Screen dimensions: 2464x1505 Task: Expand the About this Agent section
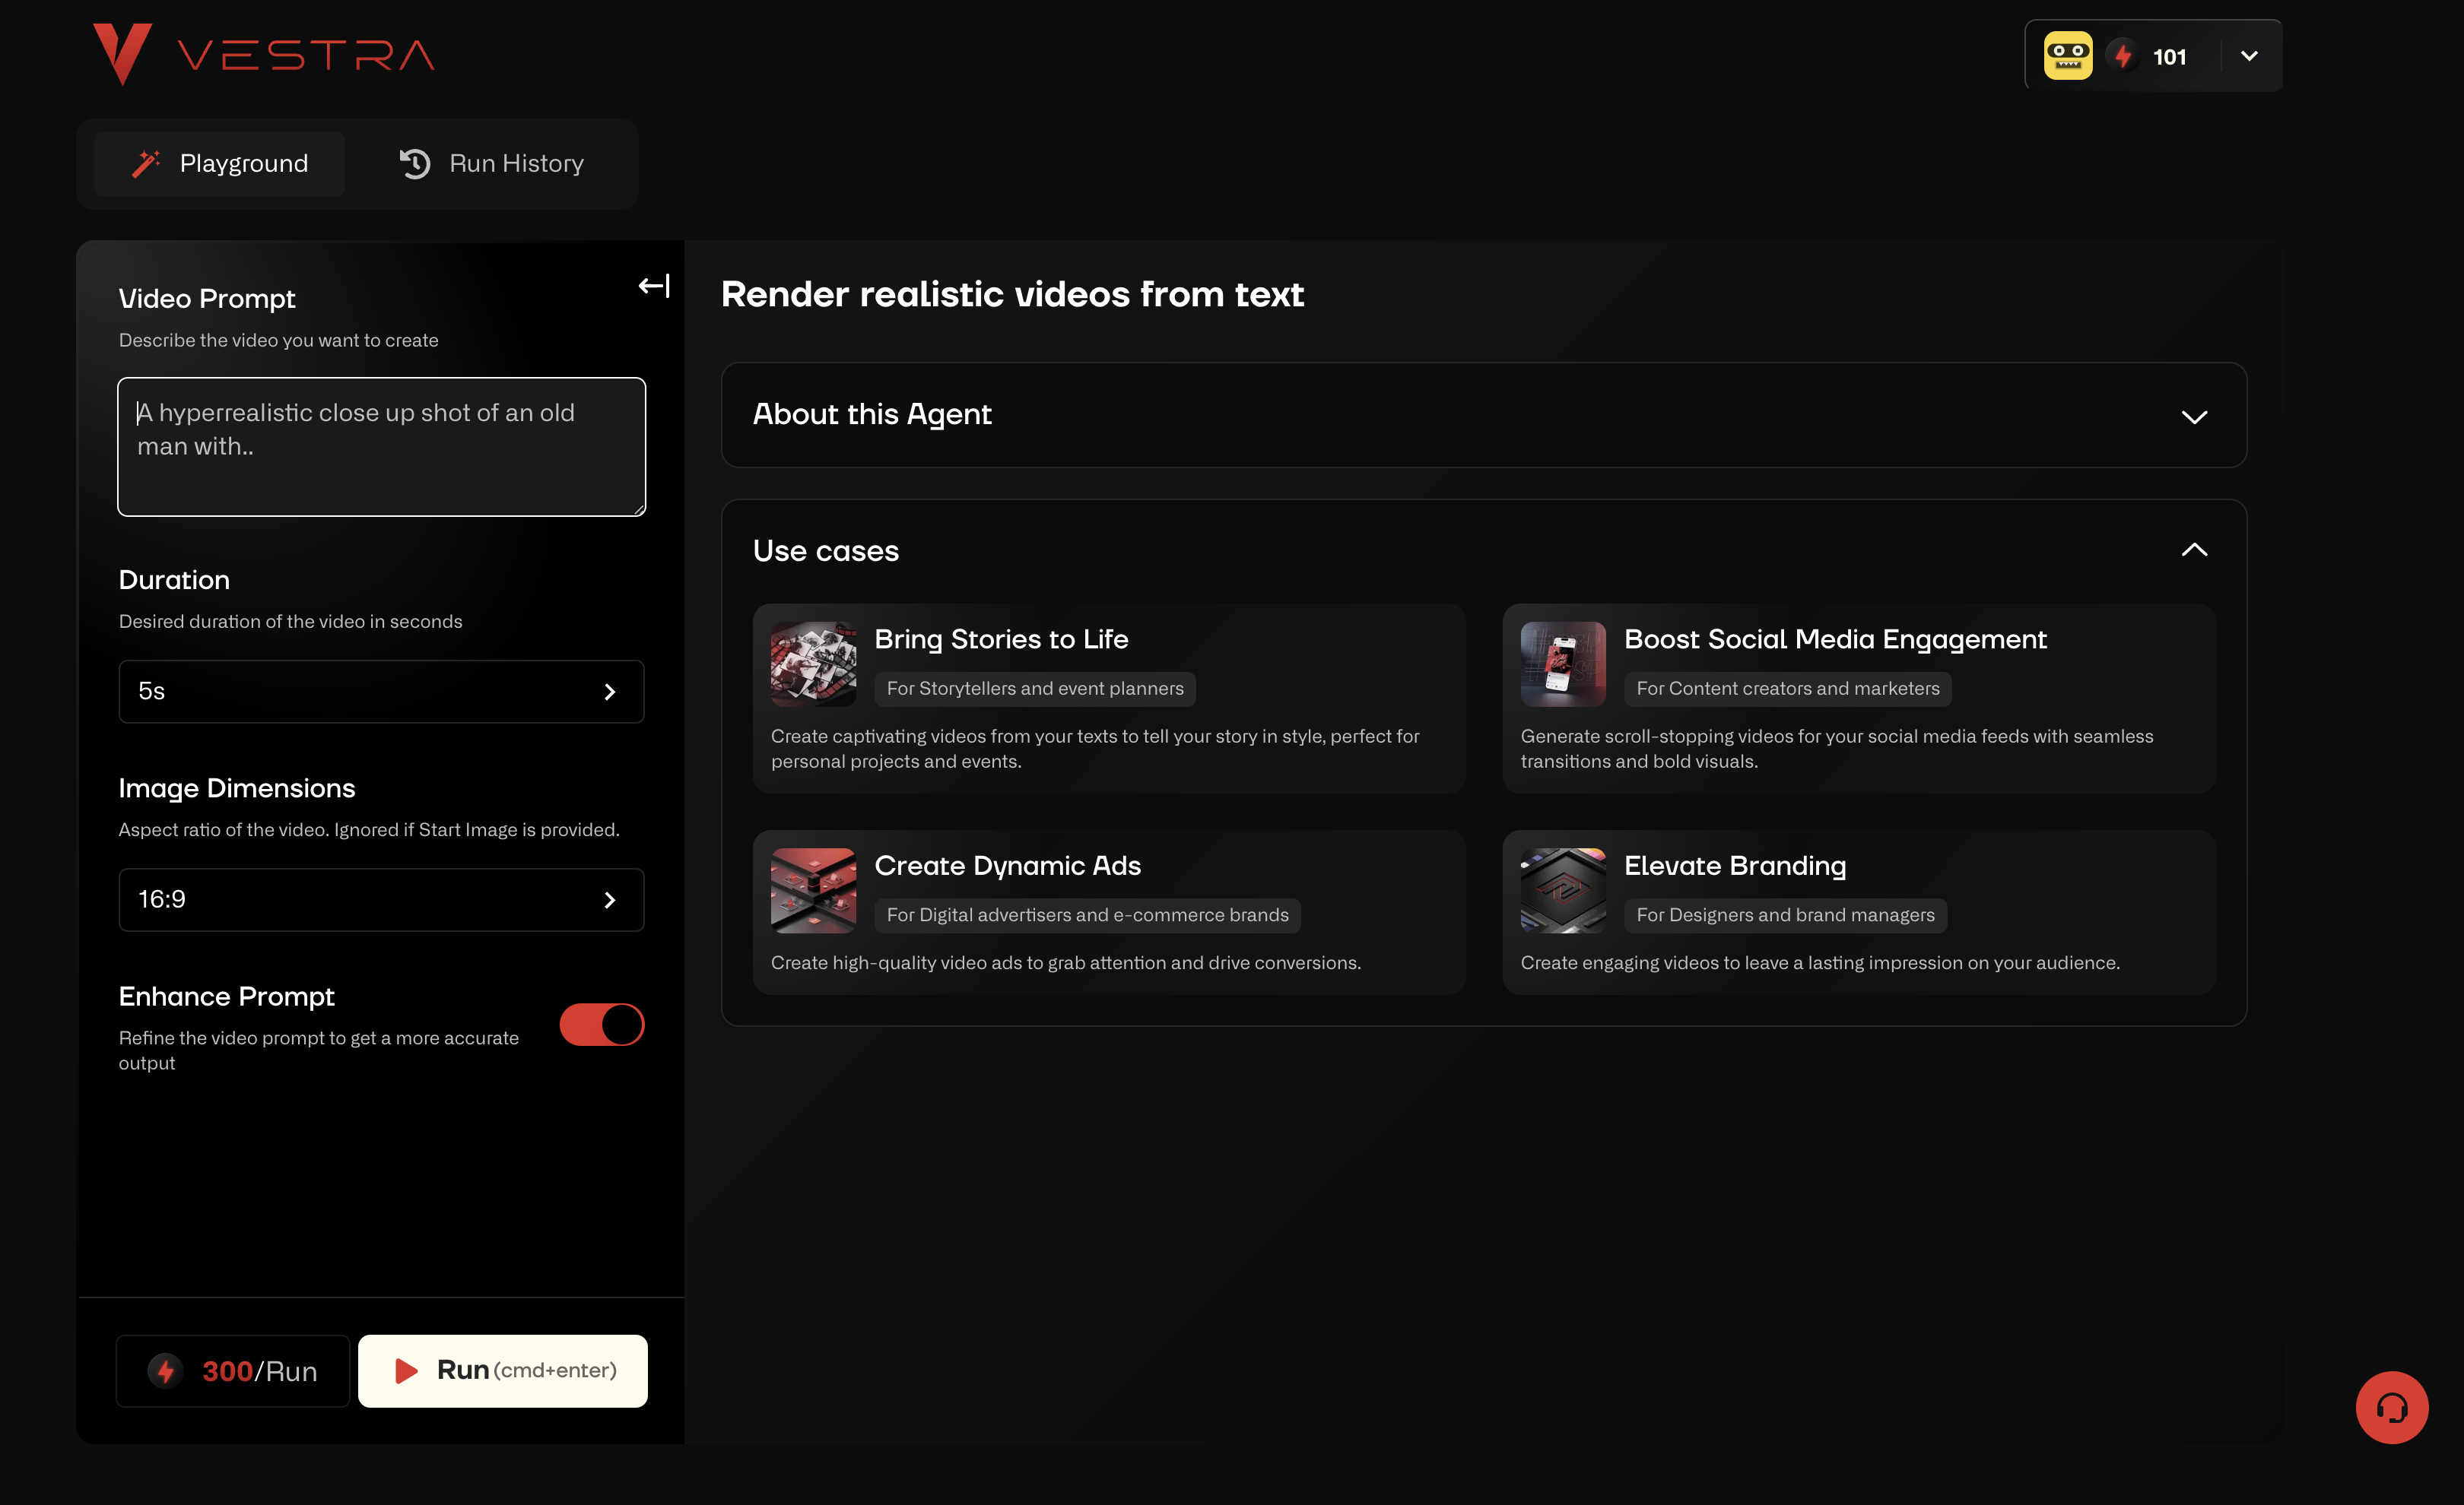[2195, 416]
